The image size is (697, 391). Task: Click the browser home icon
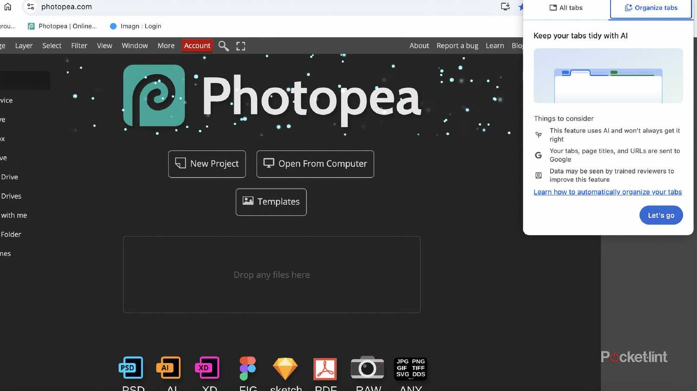tap(8, 6)
